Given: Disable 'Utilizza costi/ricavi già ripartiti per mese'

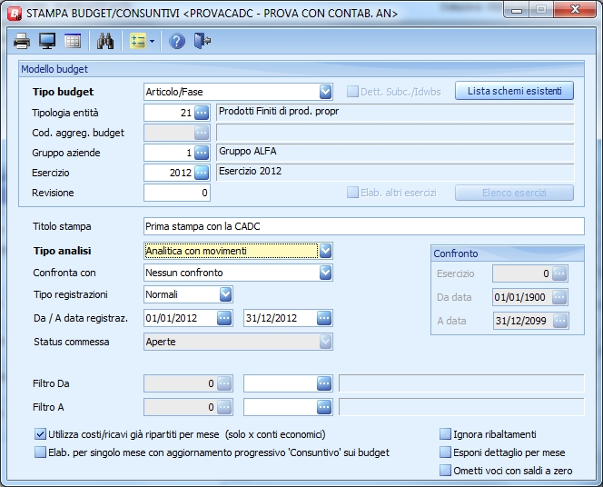Looking at the screenshot, I should [40, 434].
